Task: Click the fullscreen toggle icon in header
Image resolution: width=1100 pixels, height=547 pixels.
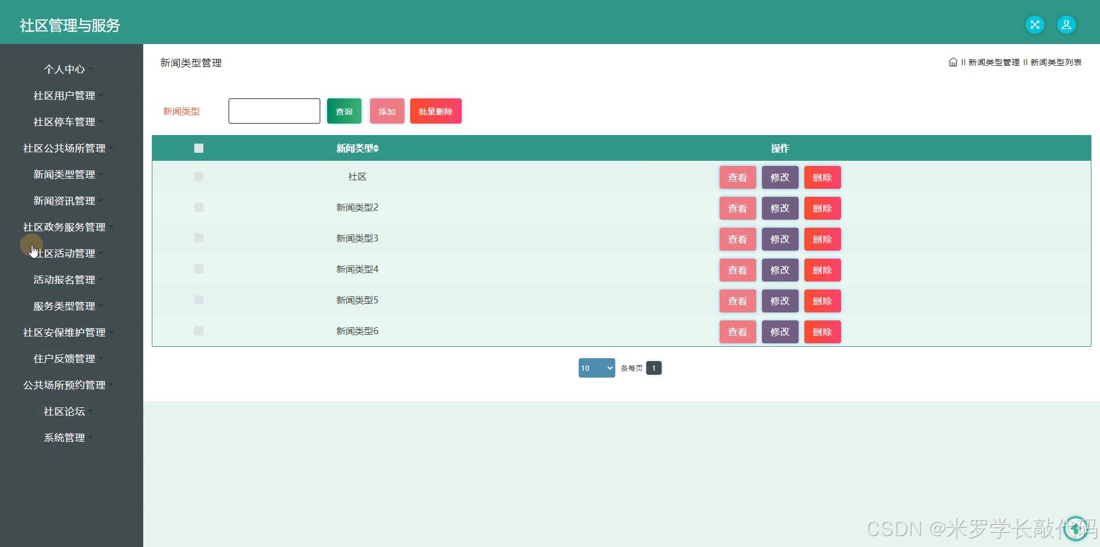Action: (1035, 25)
